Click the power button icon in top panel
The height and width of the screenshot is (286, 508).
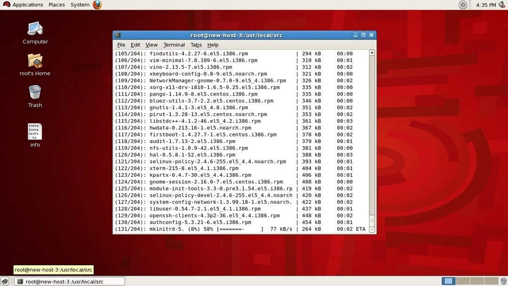point(463,5)
